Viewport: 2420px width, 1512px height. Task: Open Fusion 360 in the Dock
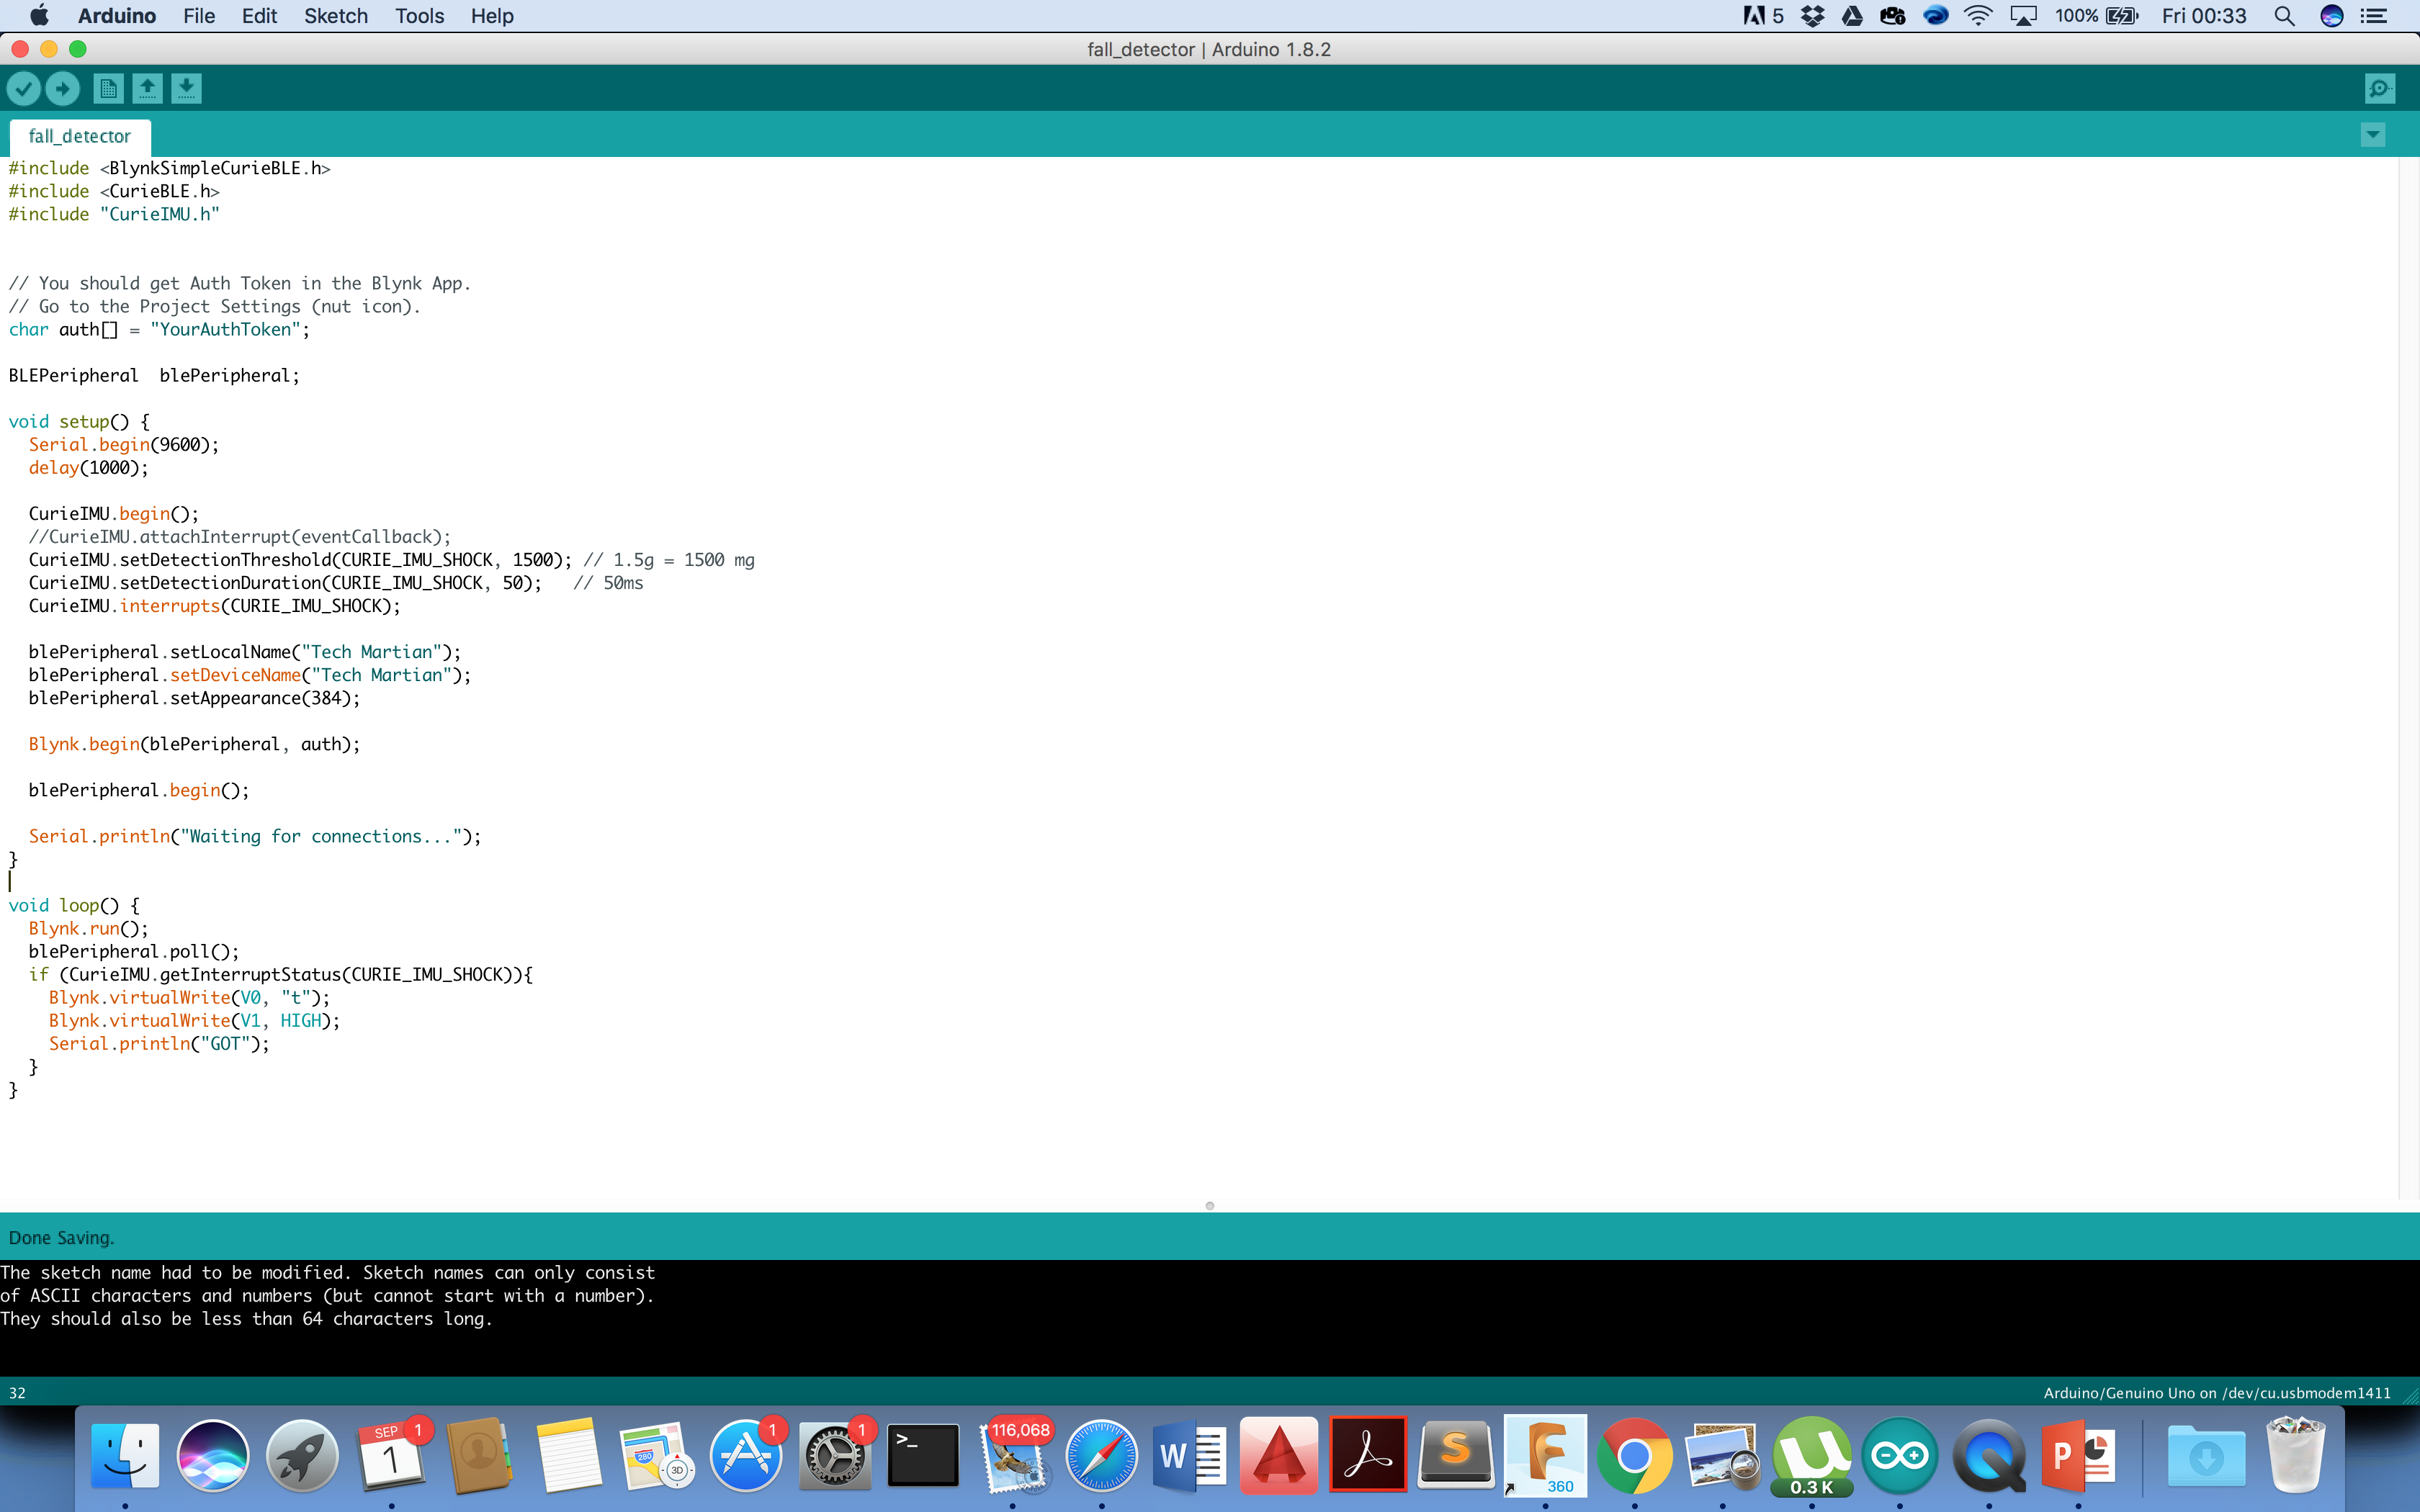click(1545, 1456)
